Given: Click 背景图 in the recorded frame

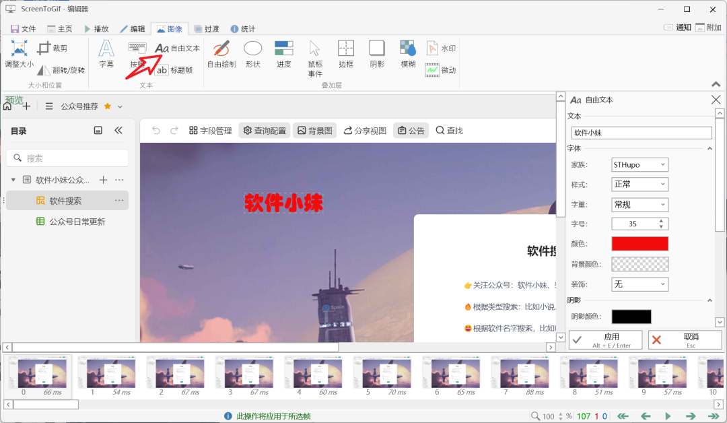Looking at the screenshot, I should [x=315, y=131].
